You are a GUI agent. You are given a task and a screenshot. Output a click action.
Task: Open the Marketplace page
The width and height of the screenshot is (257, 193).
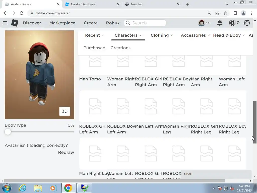62,23
